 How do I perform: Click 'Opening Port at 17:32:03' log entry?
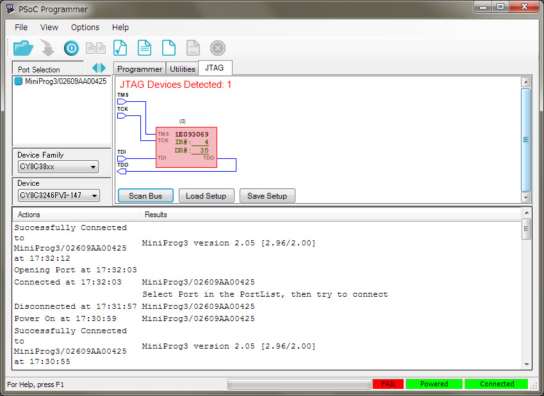(76, 270)
